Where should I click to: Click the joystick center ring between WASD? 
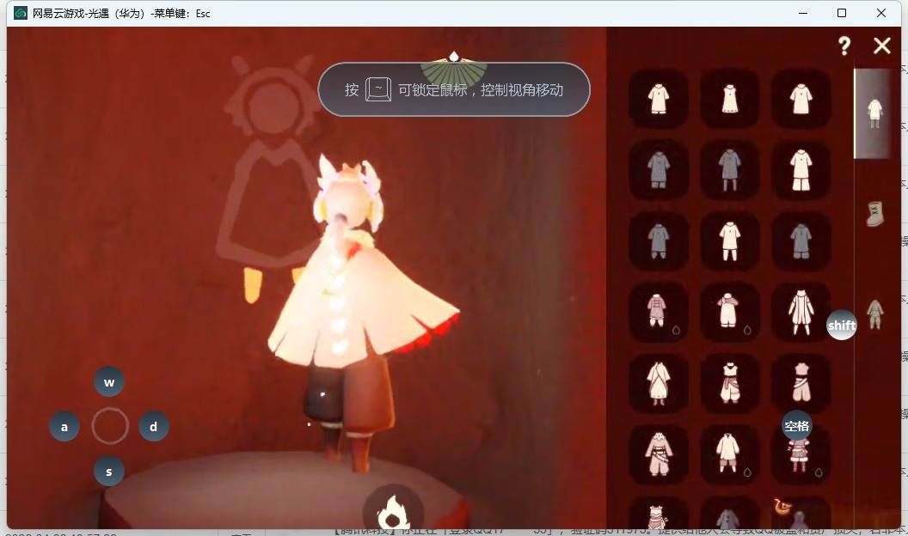pyautogui.click(x=109, y=425)
